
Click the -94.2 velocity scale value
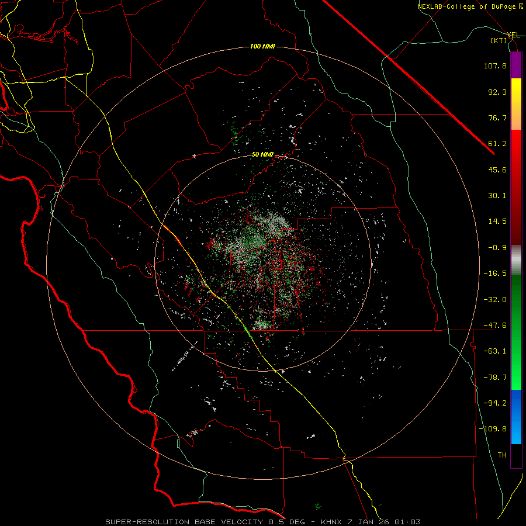click(x=495, y=403)
